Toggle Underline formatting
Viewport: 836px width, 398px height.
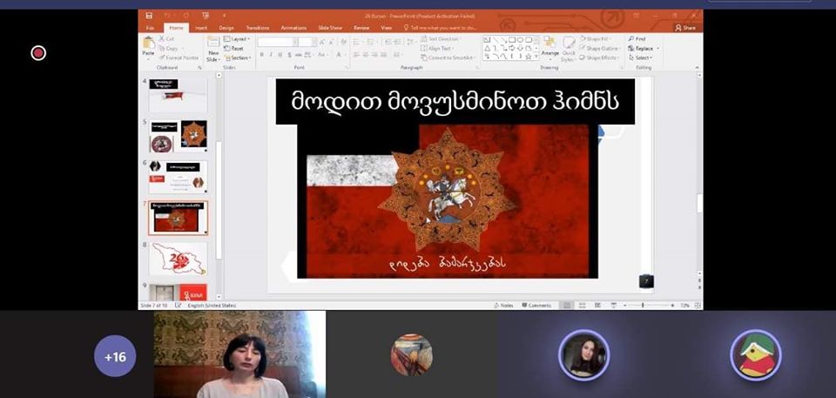click(x=280, y=55)
